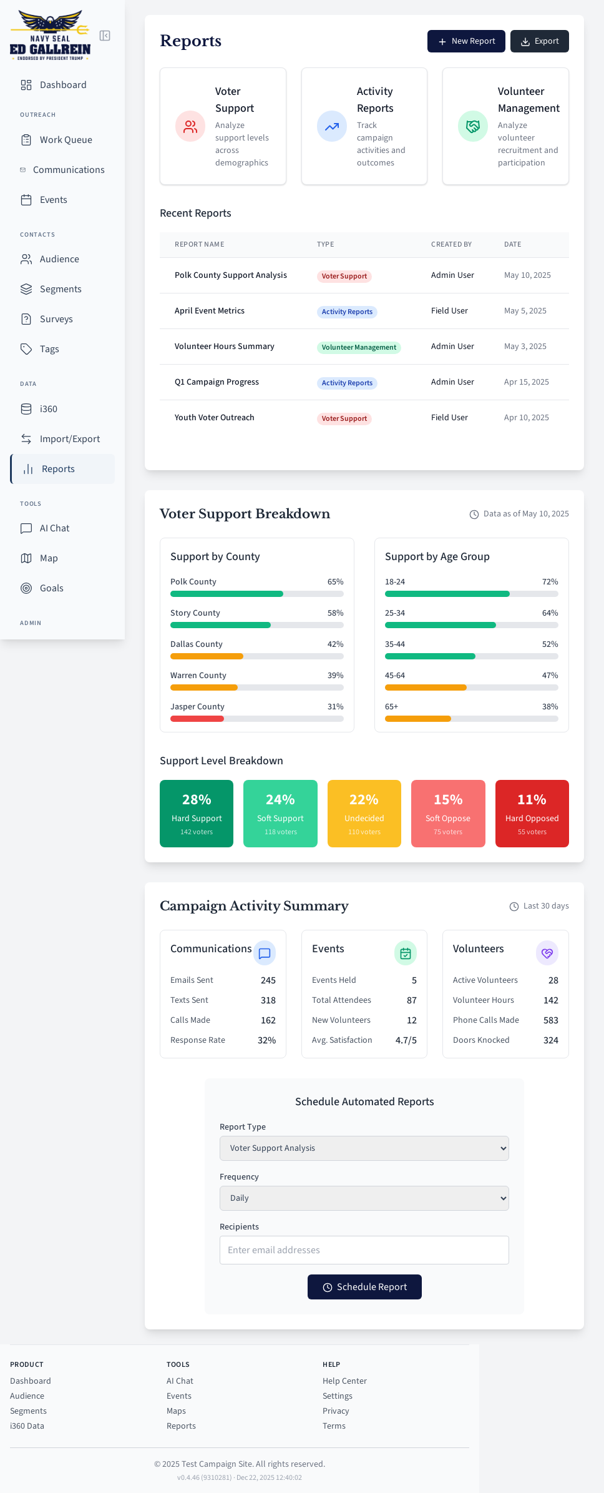This screenshot has height=1493, width=604.
Task: Click the Recipients email input field
Action: click(364, 1250)
